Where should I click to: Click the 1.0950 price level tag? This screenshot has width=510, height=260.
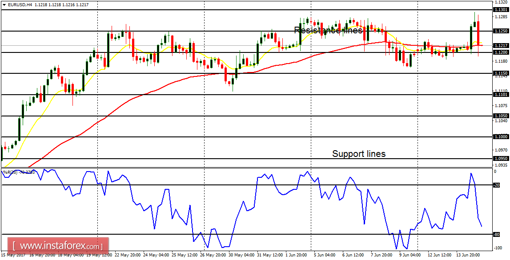pos(501,159)
